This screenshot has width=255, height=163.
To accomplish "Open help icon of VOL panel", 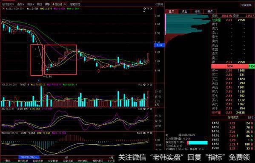I will pos(148,85).
